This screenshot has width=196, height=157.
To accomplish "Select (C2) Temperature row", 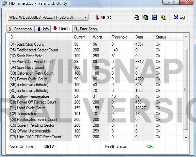I will (96, 114).
